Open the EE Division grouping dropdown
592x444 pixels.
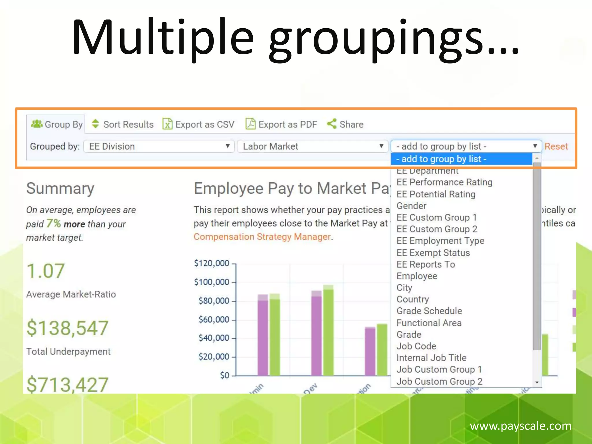point(159,146)
